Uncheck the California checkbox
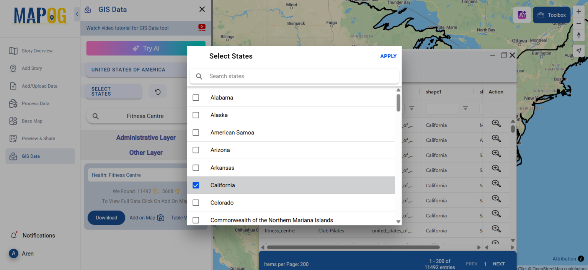 pos(196,185)
